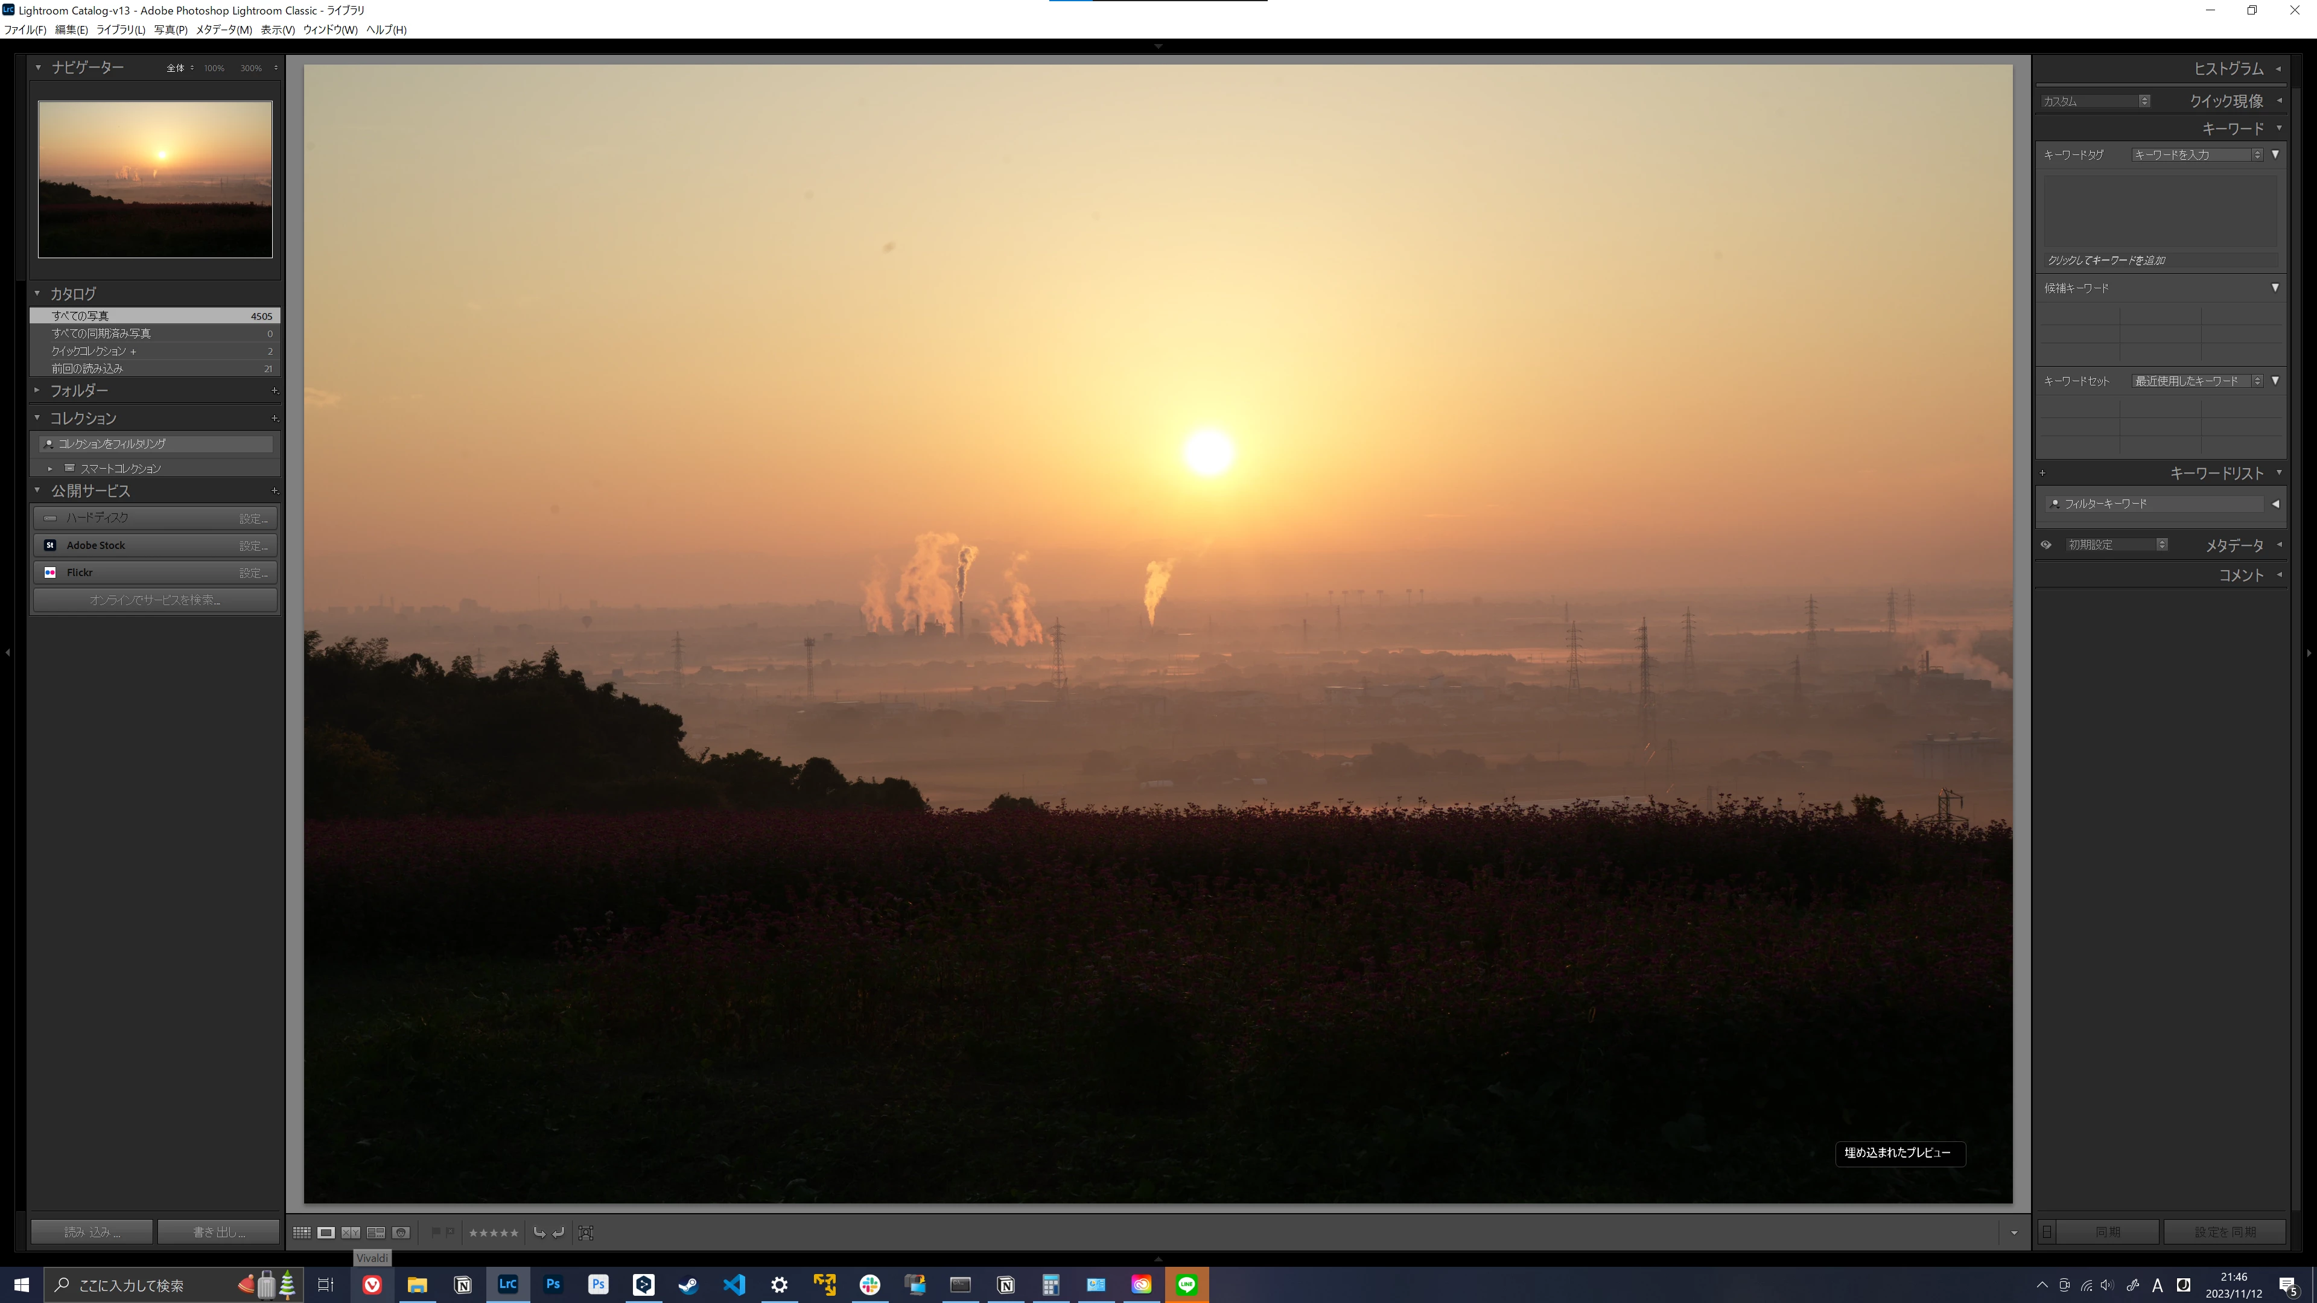Open 写真(P) menu
Viewport: 2317px width, 1303px height.
170,30
